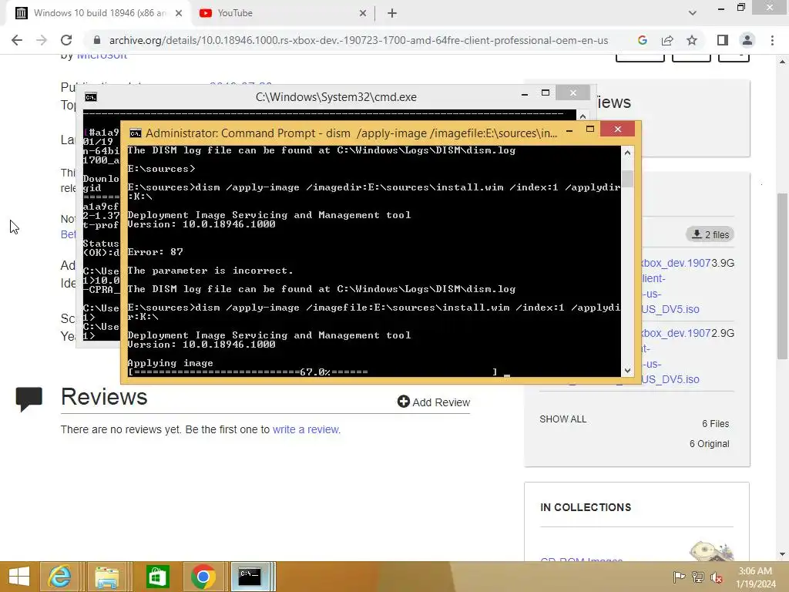Open Windows Store from the taskbar
Image resolution: width=789 pixels, height=592 pixels.
tap(157, 577)
